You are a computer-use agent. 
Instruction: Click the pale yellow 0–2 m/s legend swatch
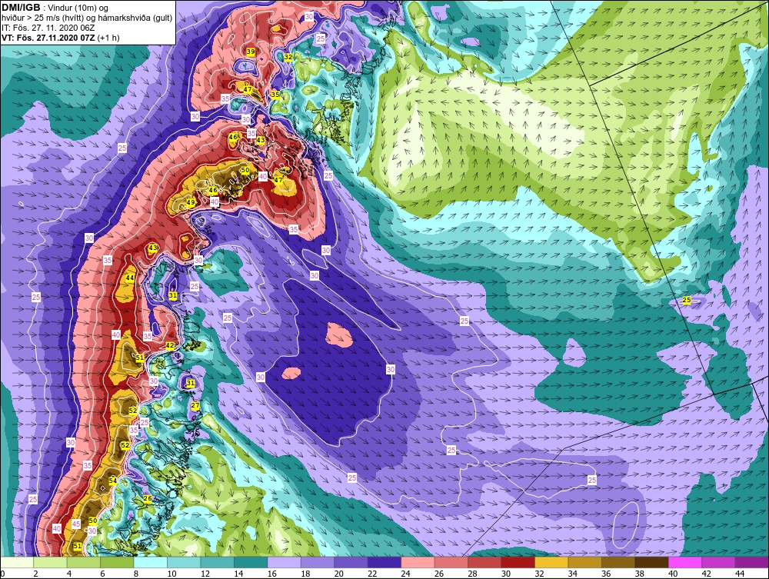17,562
